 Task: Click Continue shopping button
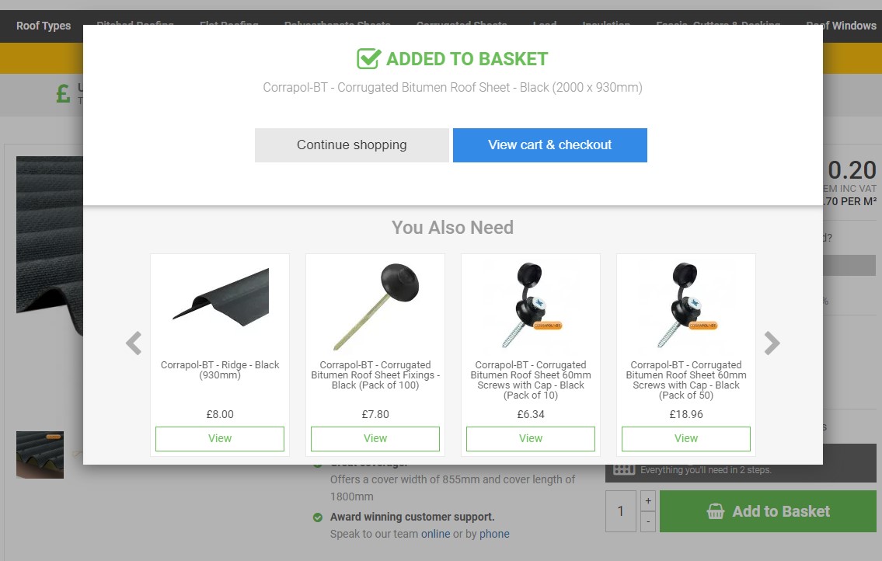[x=352, y=145]
